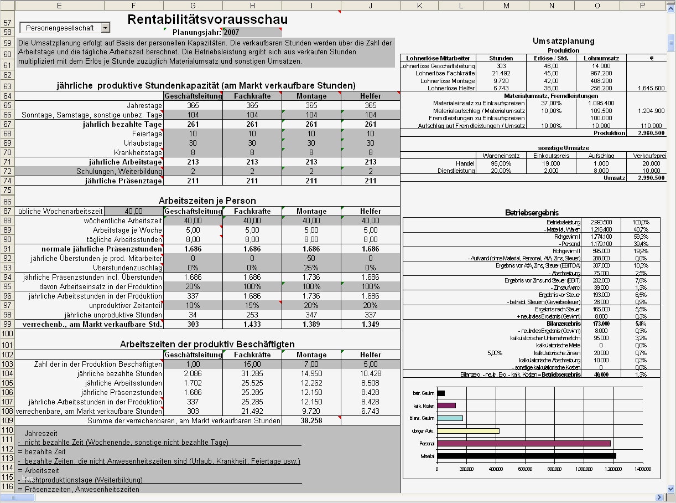
Task: Click the Material bar in the chart
Action: (526, 456)
